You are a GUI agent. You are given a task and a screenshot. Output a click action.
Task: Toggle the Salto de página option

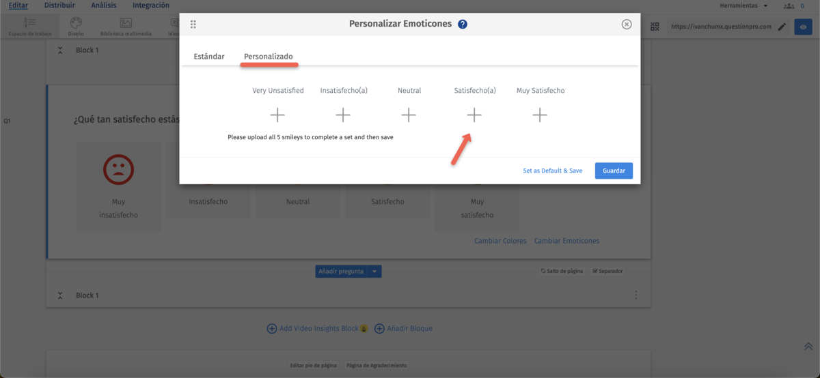[x=543, y=271]
